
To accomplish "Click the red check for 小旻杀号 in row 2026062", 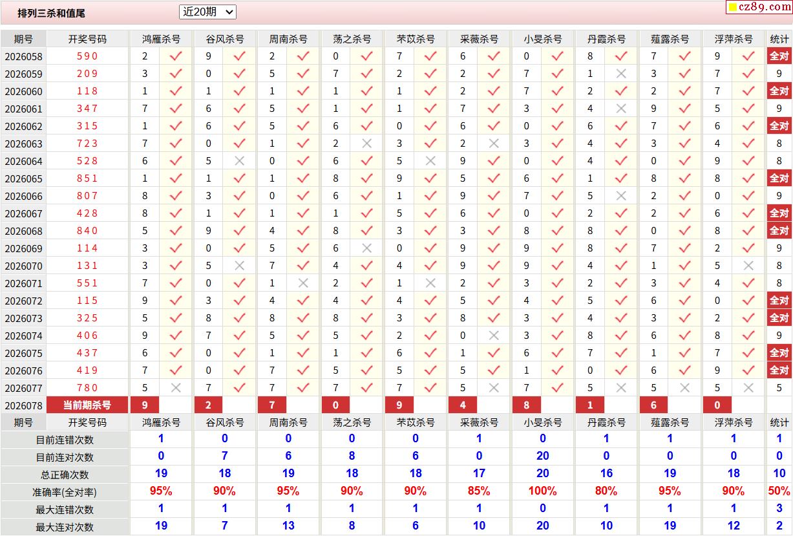I will [558, 126].
